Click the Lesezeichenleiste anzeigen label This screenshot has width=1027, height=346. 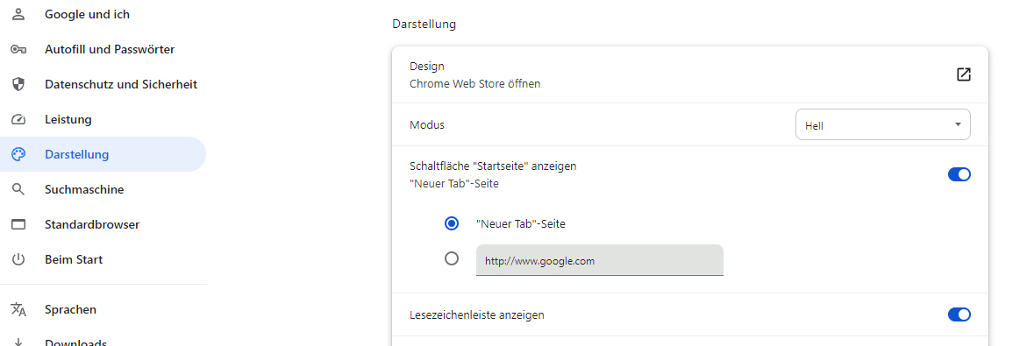(x=477, y=314)
